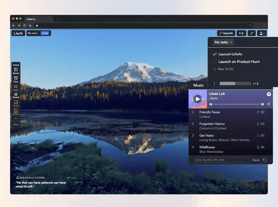Click the music playback progress slider
Image resolution: width=278 pixels, height=207 pixels.
coord(236,104)
